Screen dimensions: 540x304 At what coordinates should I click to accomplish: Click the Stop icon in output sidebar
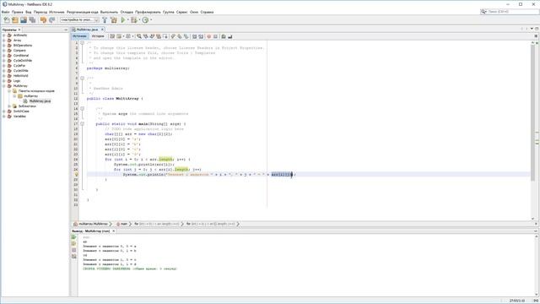pos(73,250)
